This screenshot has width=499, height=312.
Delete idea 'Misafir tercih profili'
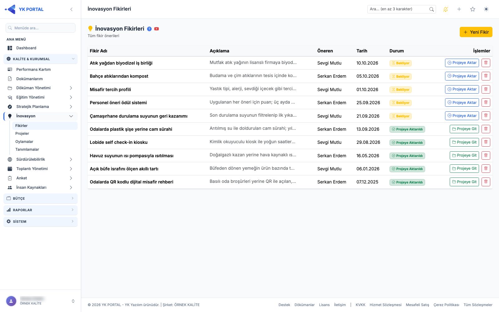[486, 89]
